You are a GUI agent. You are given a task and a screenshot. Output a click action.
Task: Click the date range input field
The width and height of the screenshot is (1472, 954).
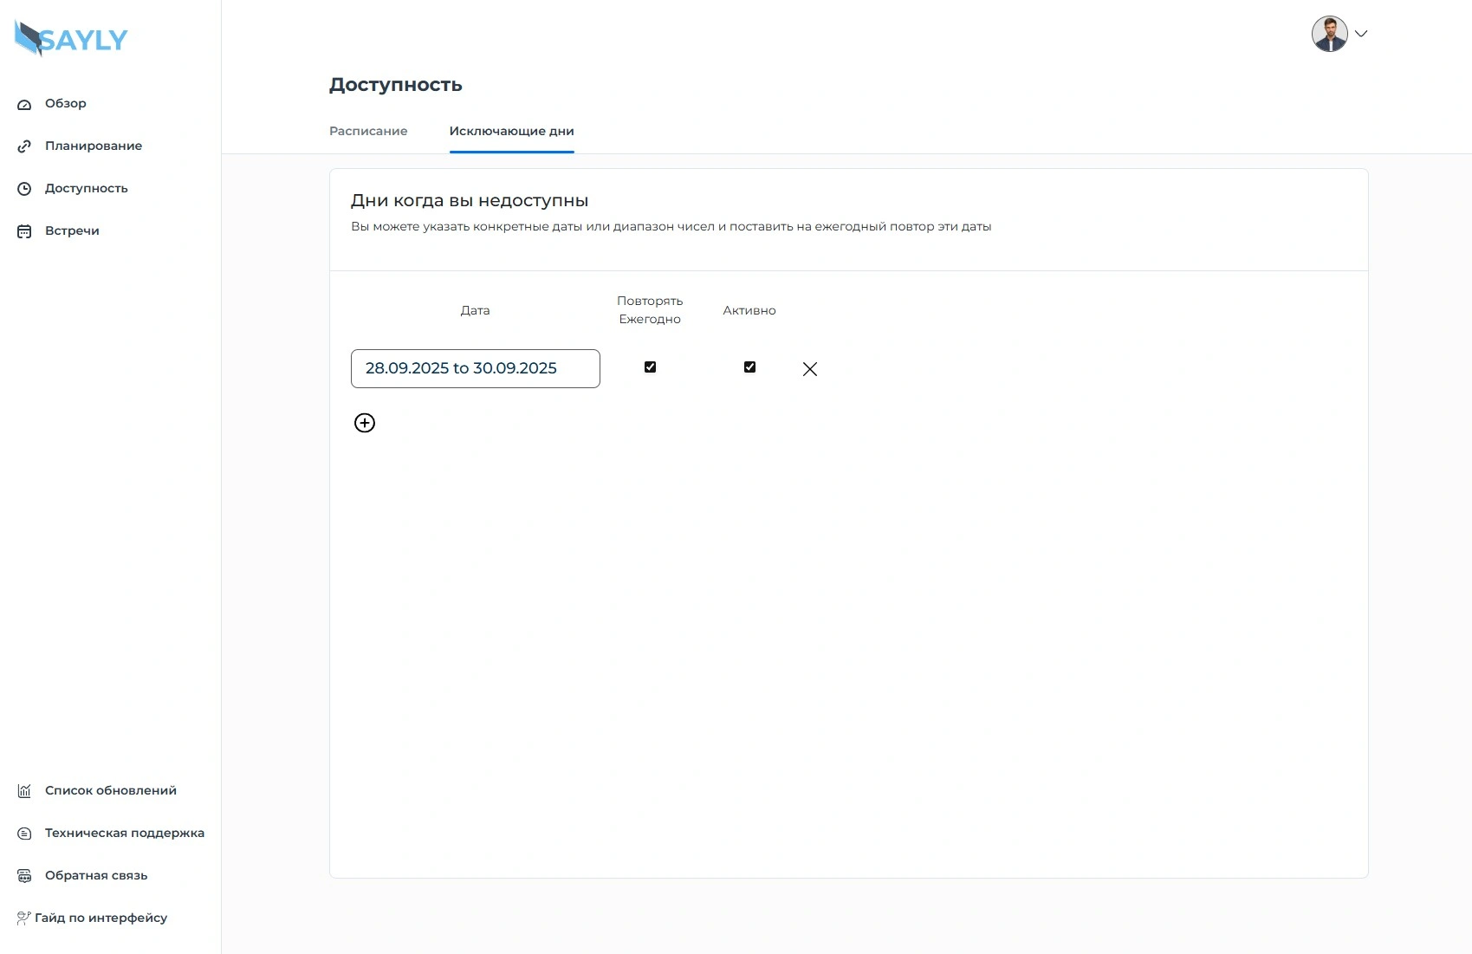point(475,368)
